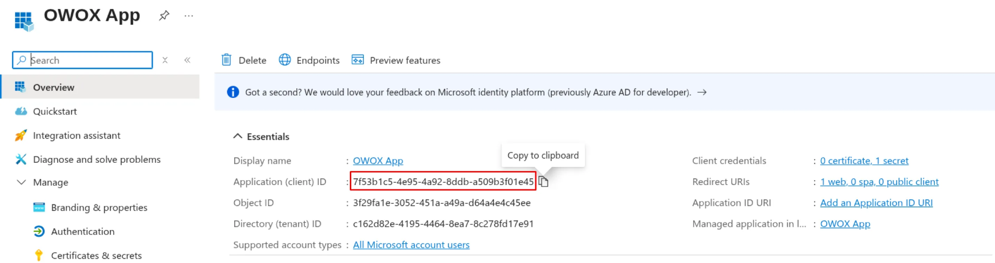Click the Application ID URI label

(x=732, y=203)
